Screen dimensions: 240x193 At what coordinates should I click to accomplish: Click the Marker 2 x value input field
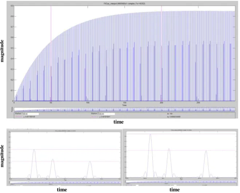pos(108,114)
